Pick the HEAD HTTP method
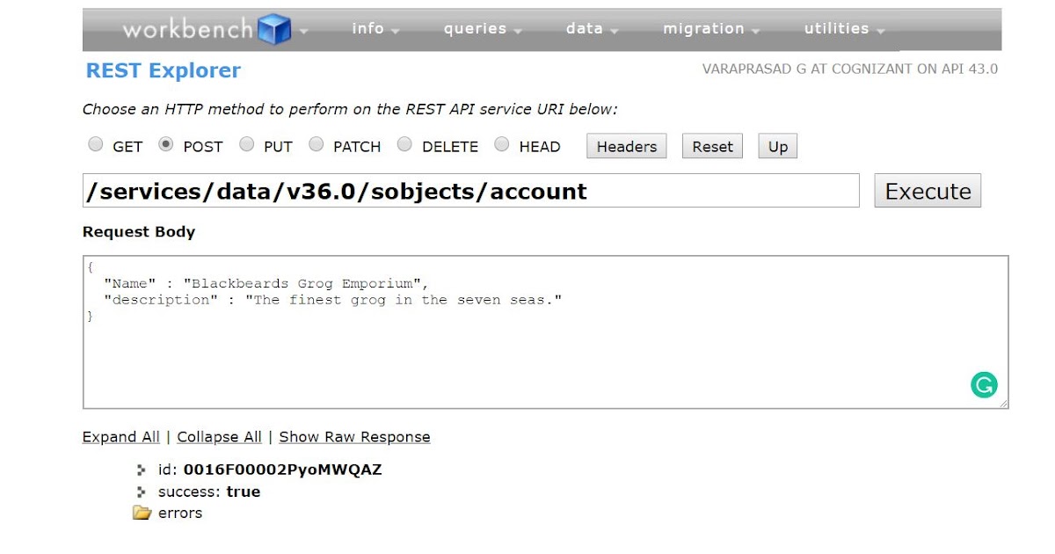 pos(501,144)
